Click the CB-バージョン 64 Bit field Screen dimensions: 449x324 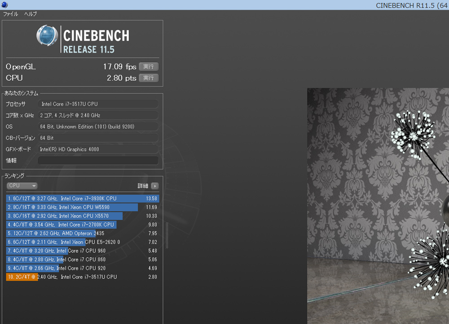(x=98, y=138)
